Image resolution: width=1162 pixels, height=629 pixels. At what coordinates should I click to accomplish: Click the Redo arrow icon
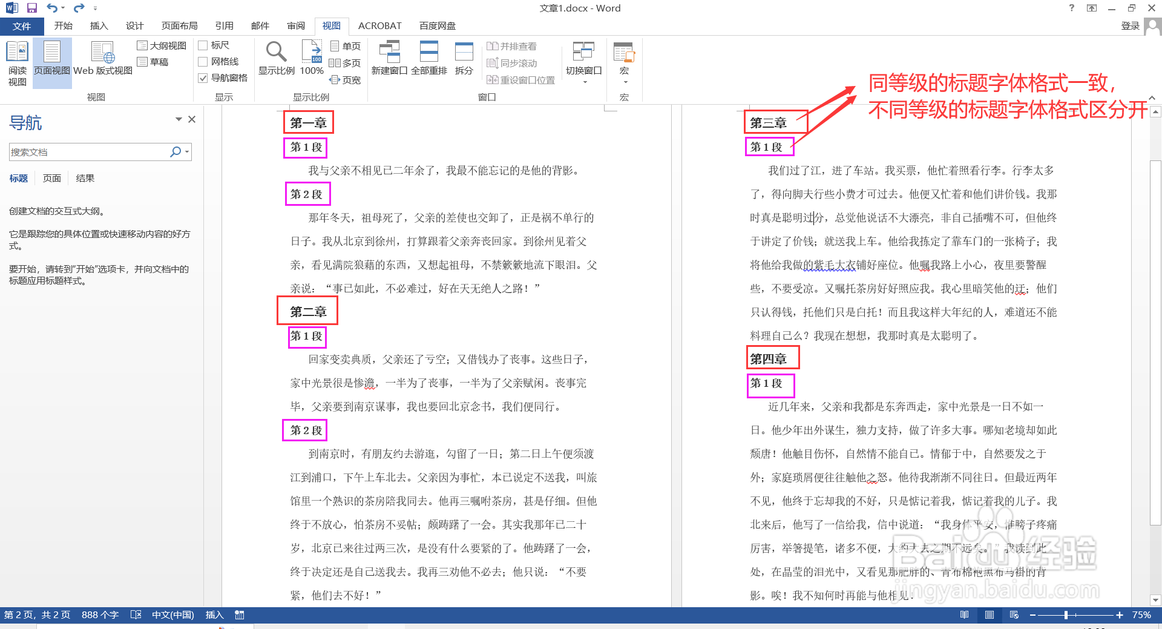tap(79, 8)
